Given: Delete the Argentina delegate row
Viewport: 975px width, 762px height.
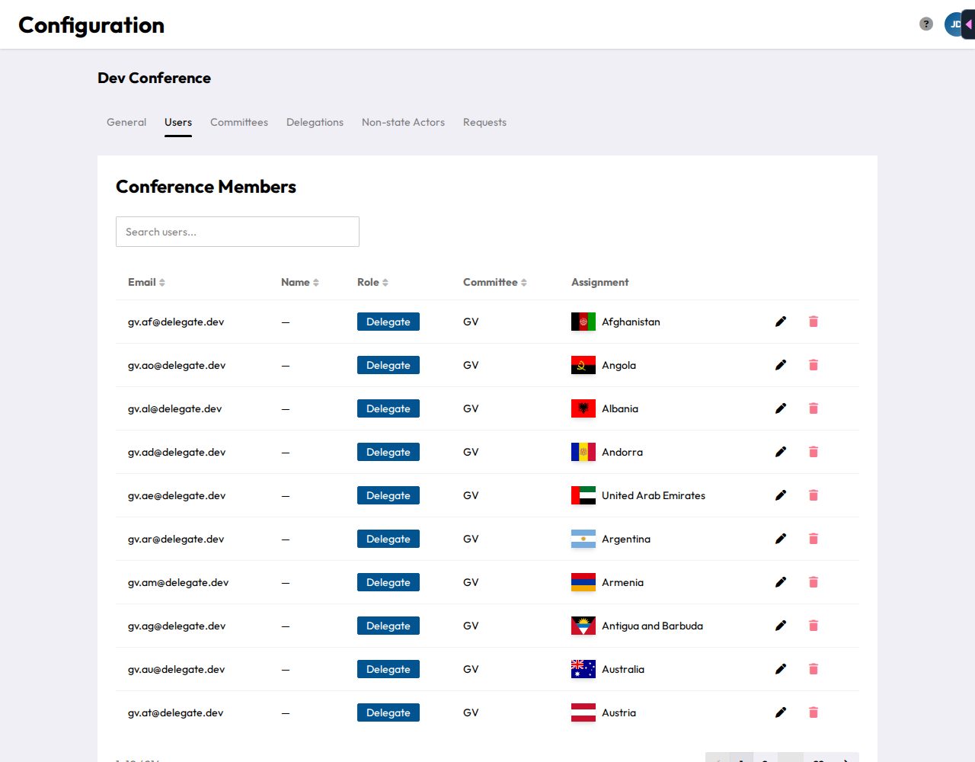Looking at the screenshot, I should [x=814, y=539].
